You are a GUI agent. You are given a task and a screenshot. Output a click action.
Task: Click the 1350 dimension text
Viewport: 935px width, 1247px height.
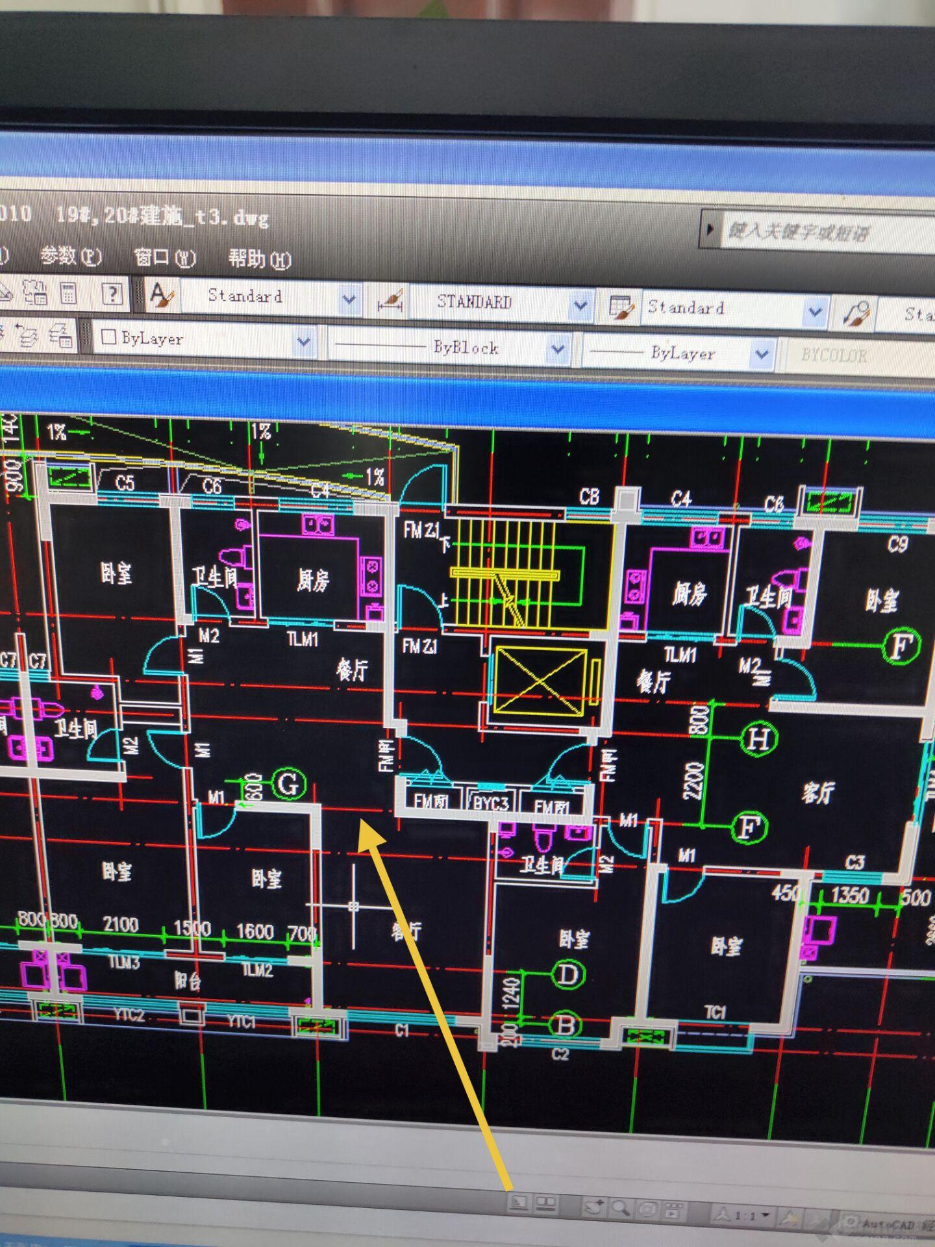(x=850, y=895)
